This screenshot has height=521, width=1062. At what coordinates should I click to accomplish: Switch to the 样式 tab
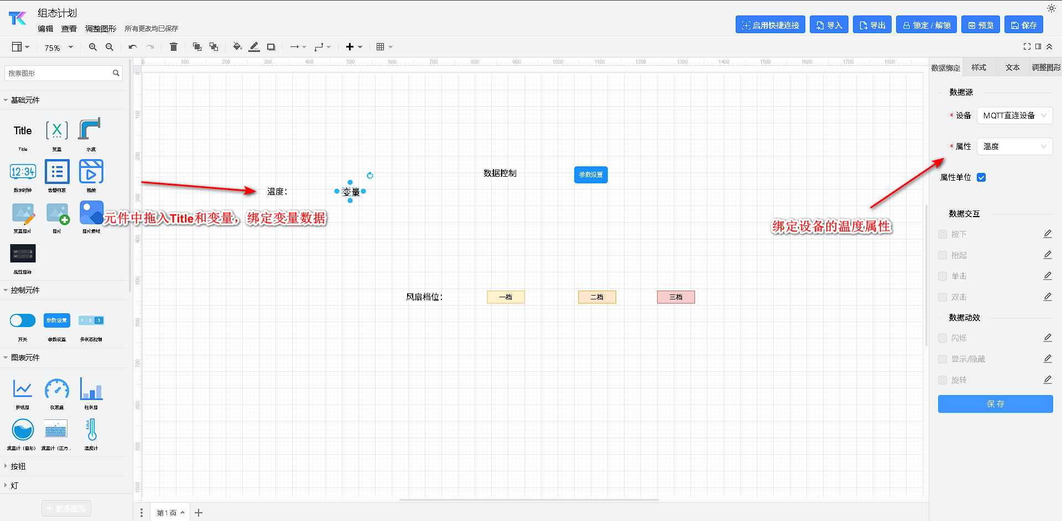(978, 67)
